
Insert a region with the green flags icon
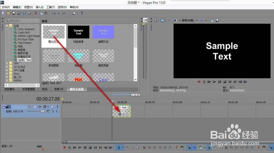182,148
